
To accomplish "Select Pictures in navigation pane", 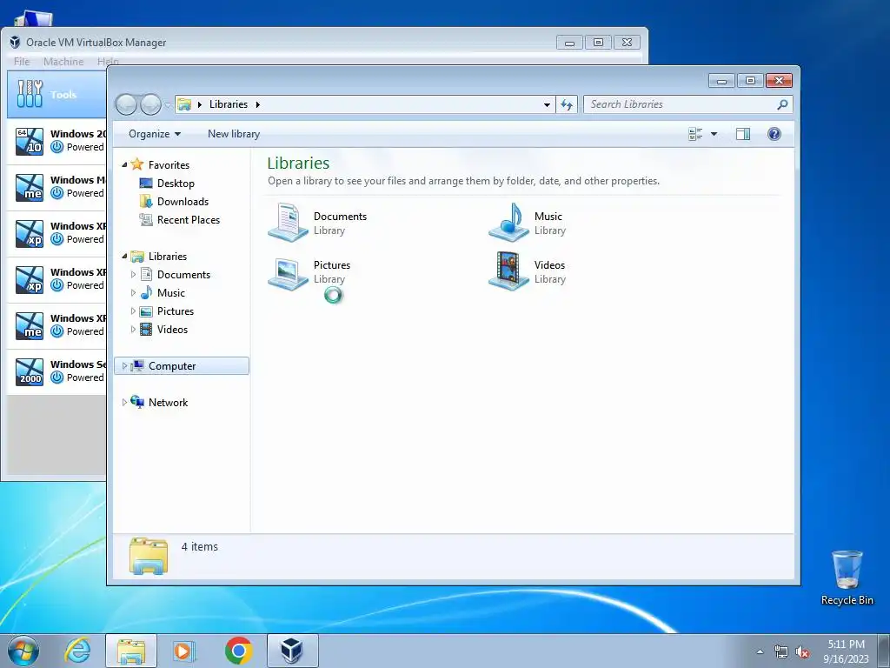I will click(167, 311).
